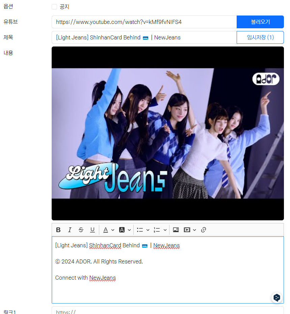Click the 불러오기 load button
The width and height of the screenshot is (290, 314).
[x=260, y=22]
